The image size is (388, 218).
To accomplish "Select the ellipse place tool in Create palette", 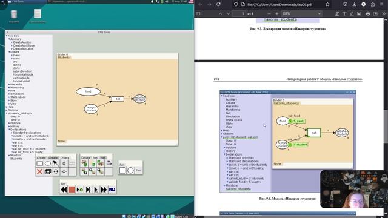I will pyautogui.click(x=48, y=163).
